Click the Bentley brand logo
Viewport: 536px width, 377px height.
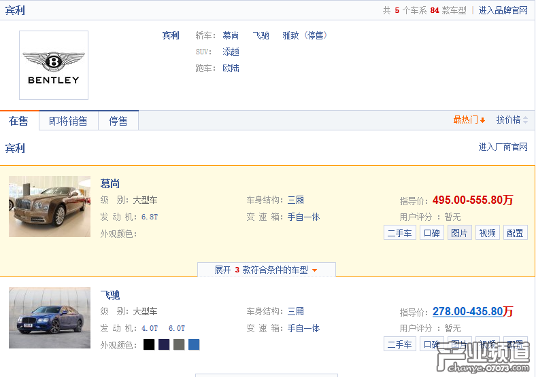point(54,65)
